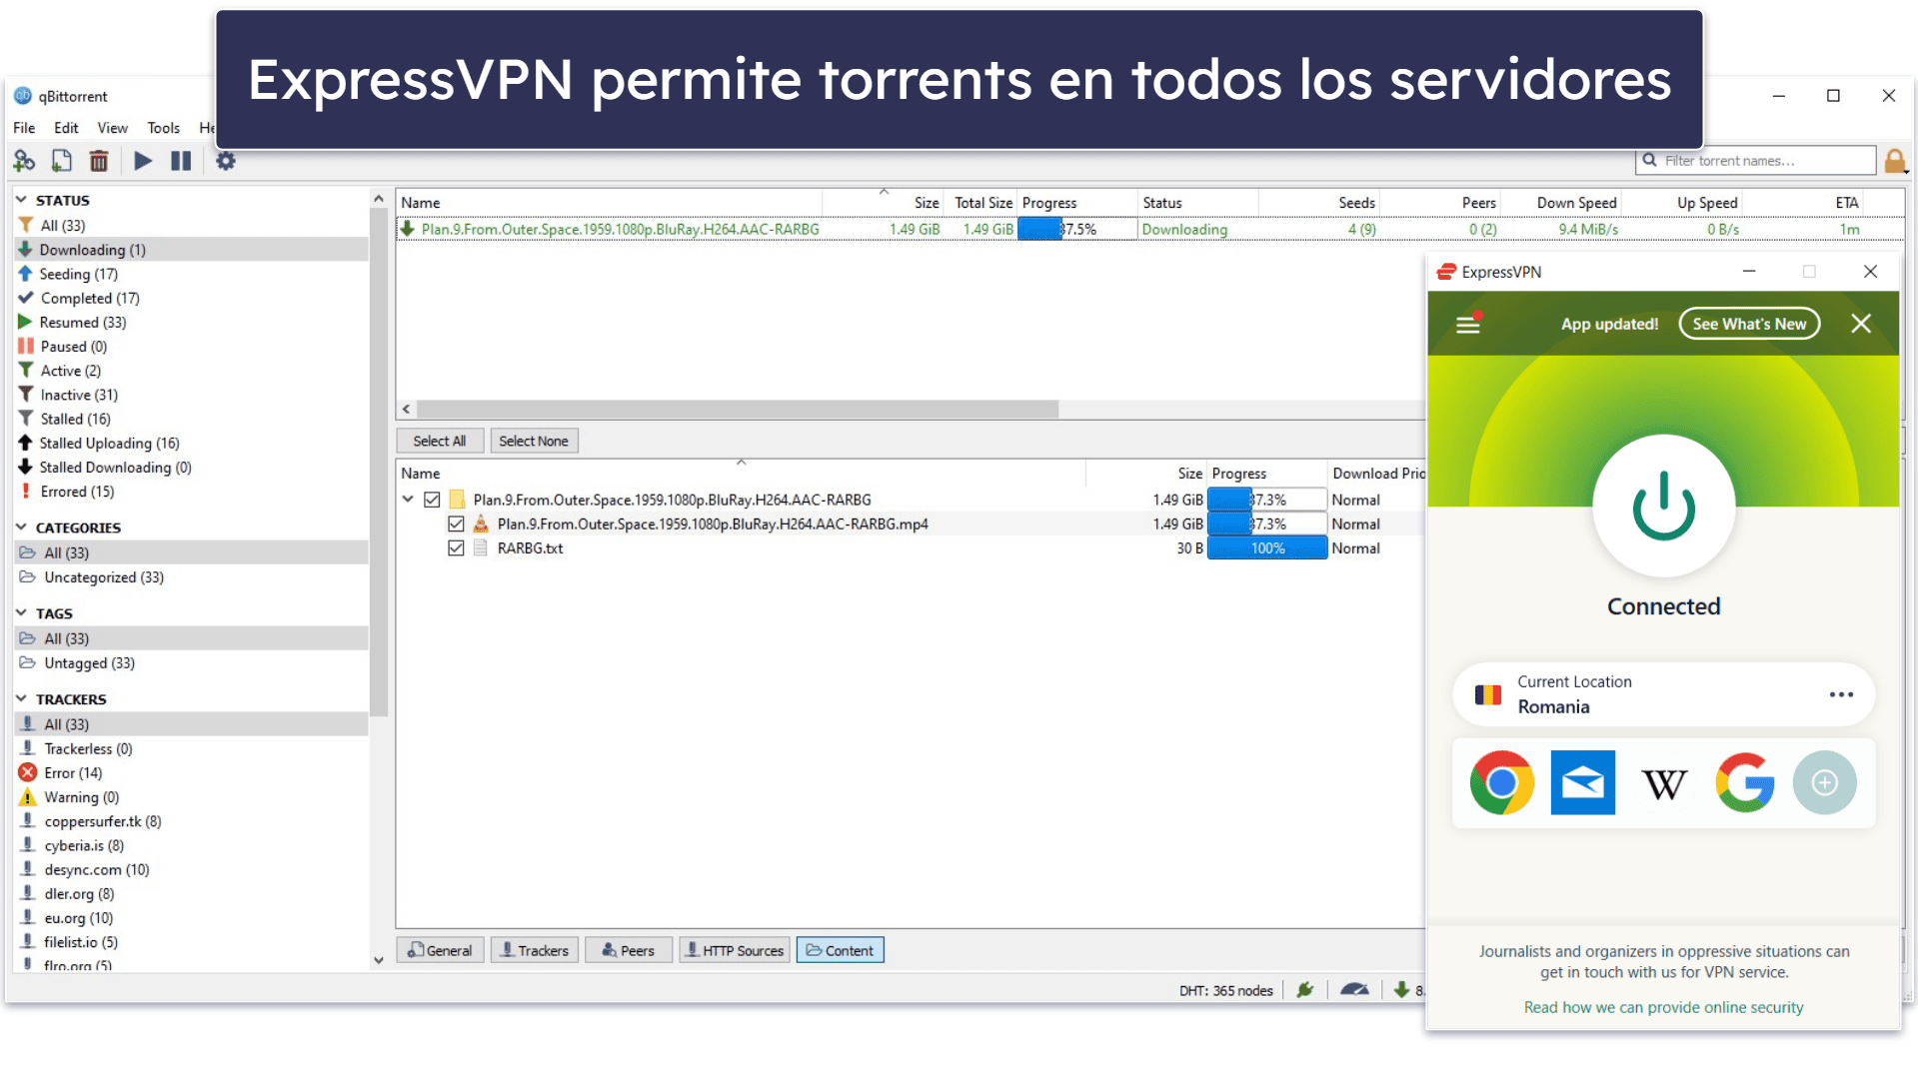
Task: Select the Seeding (17) status filter
Action: click(x=192, y=274)
